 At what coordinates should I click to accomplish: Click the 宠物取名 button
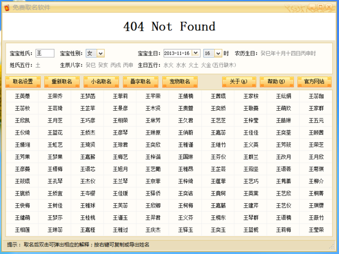click(x=180, y=82)
